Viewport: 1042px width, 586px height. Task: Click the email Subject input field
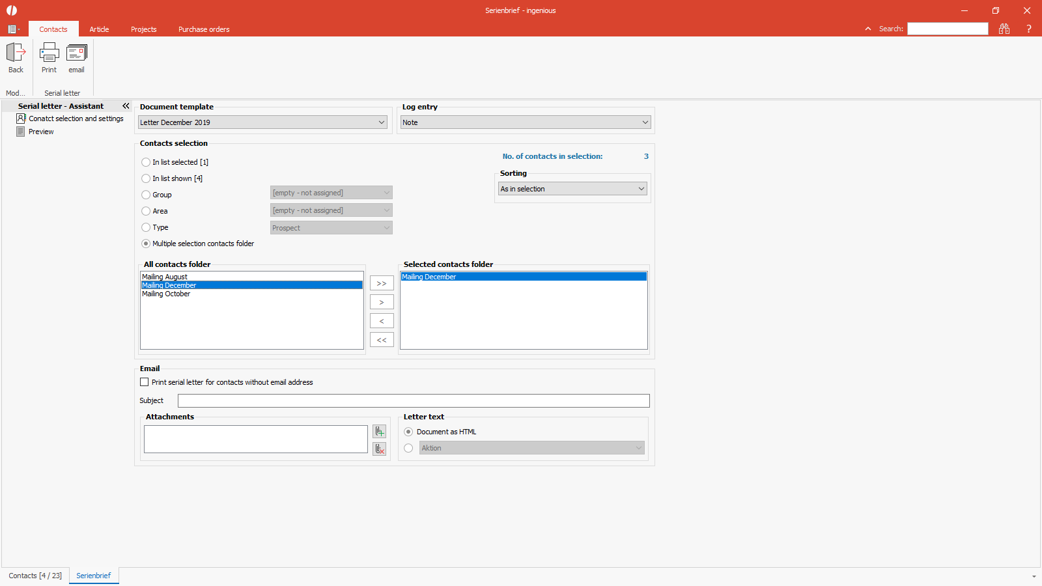[x=414, y=401]
